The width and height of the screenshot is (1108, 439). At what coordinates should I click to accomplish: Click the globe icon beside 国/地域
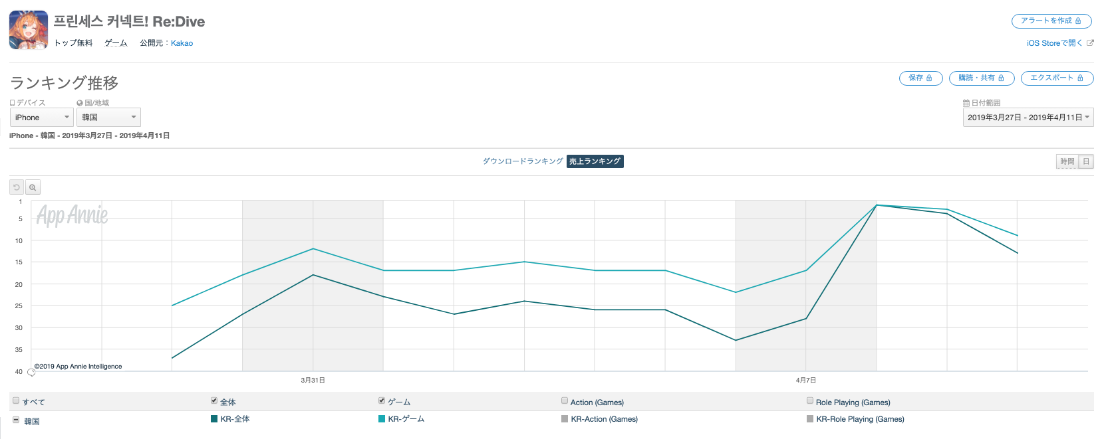(x=80, y=103)
